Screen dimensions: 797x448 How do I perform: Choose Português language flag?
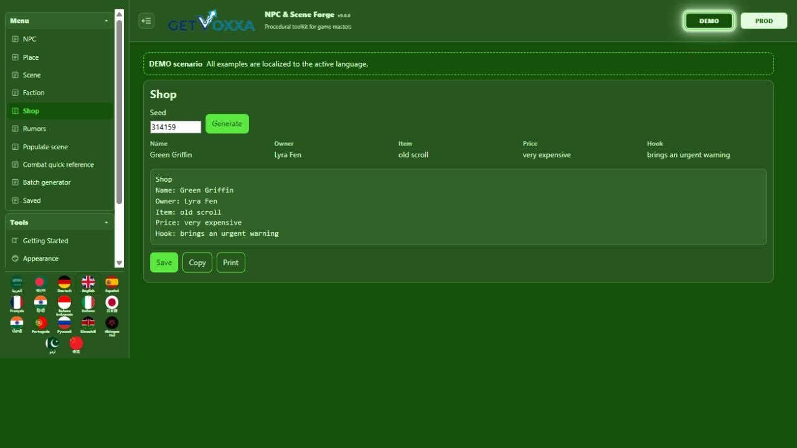tap(40, 325)
